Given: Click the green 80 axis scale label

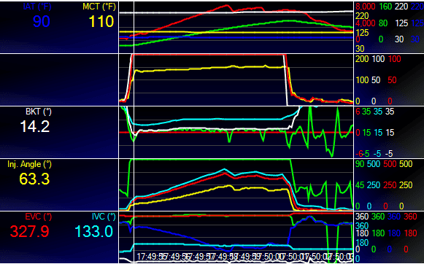Looking at the screenshot, I should point(383,23).
